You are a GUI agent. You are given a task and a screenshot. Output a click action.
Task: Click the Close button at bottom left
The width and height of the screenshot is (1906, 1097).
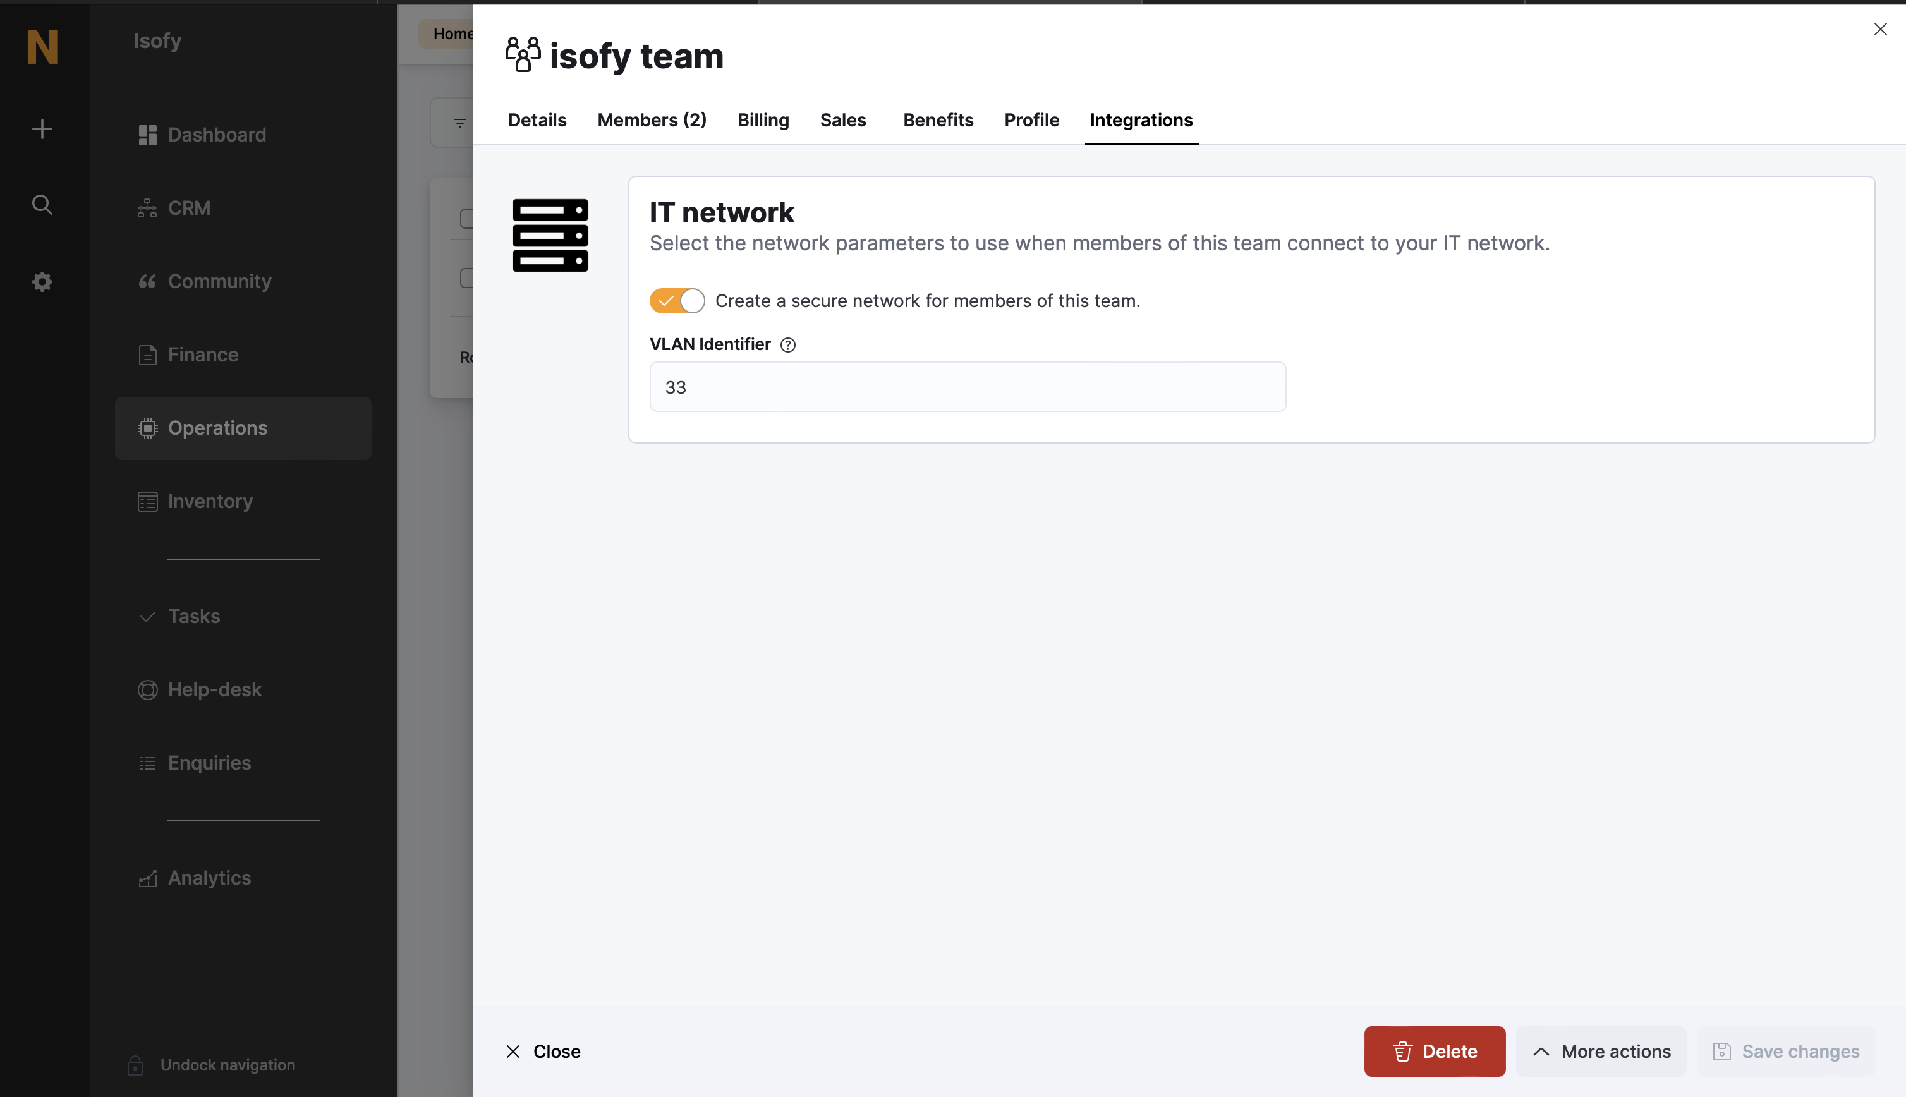tap(542, 1051)
